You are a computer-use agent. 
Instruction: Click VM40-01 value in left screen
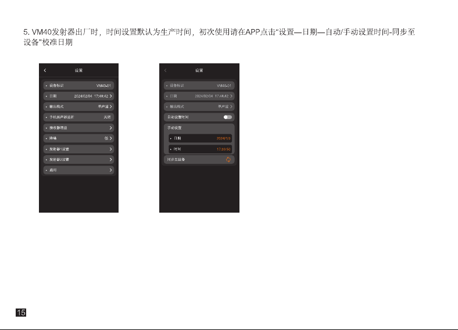[103, 85]
